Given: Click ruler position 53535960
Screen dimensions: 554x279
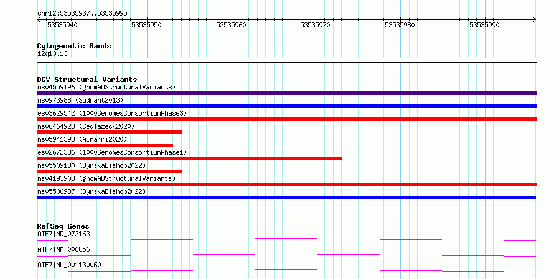Looking at the screenshot, I should (231, 25).
